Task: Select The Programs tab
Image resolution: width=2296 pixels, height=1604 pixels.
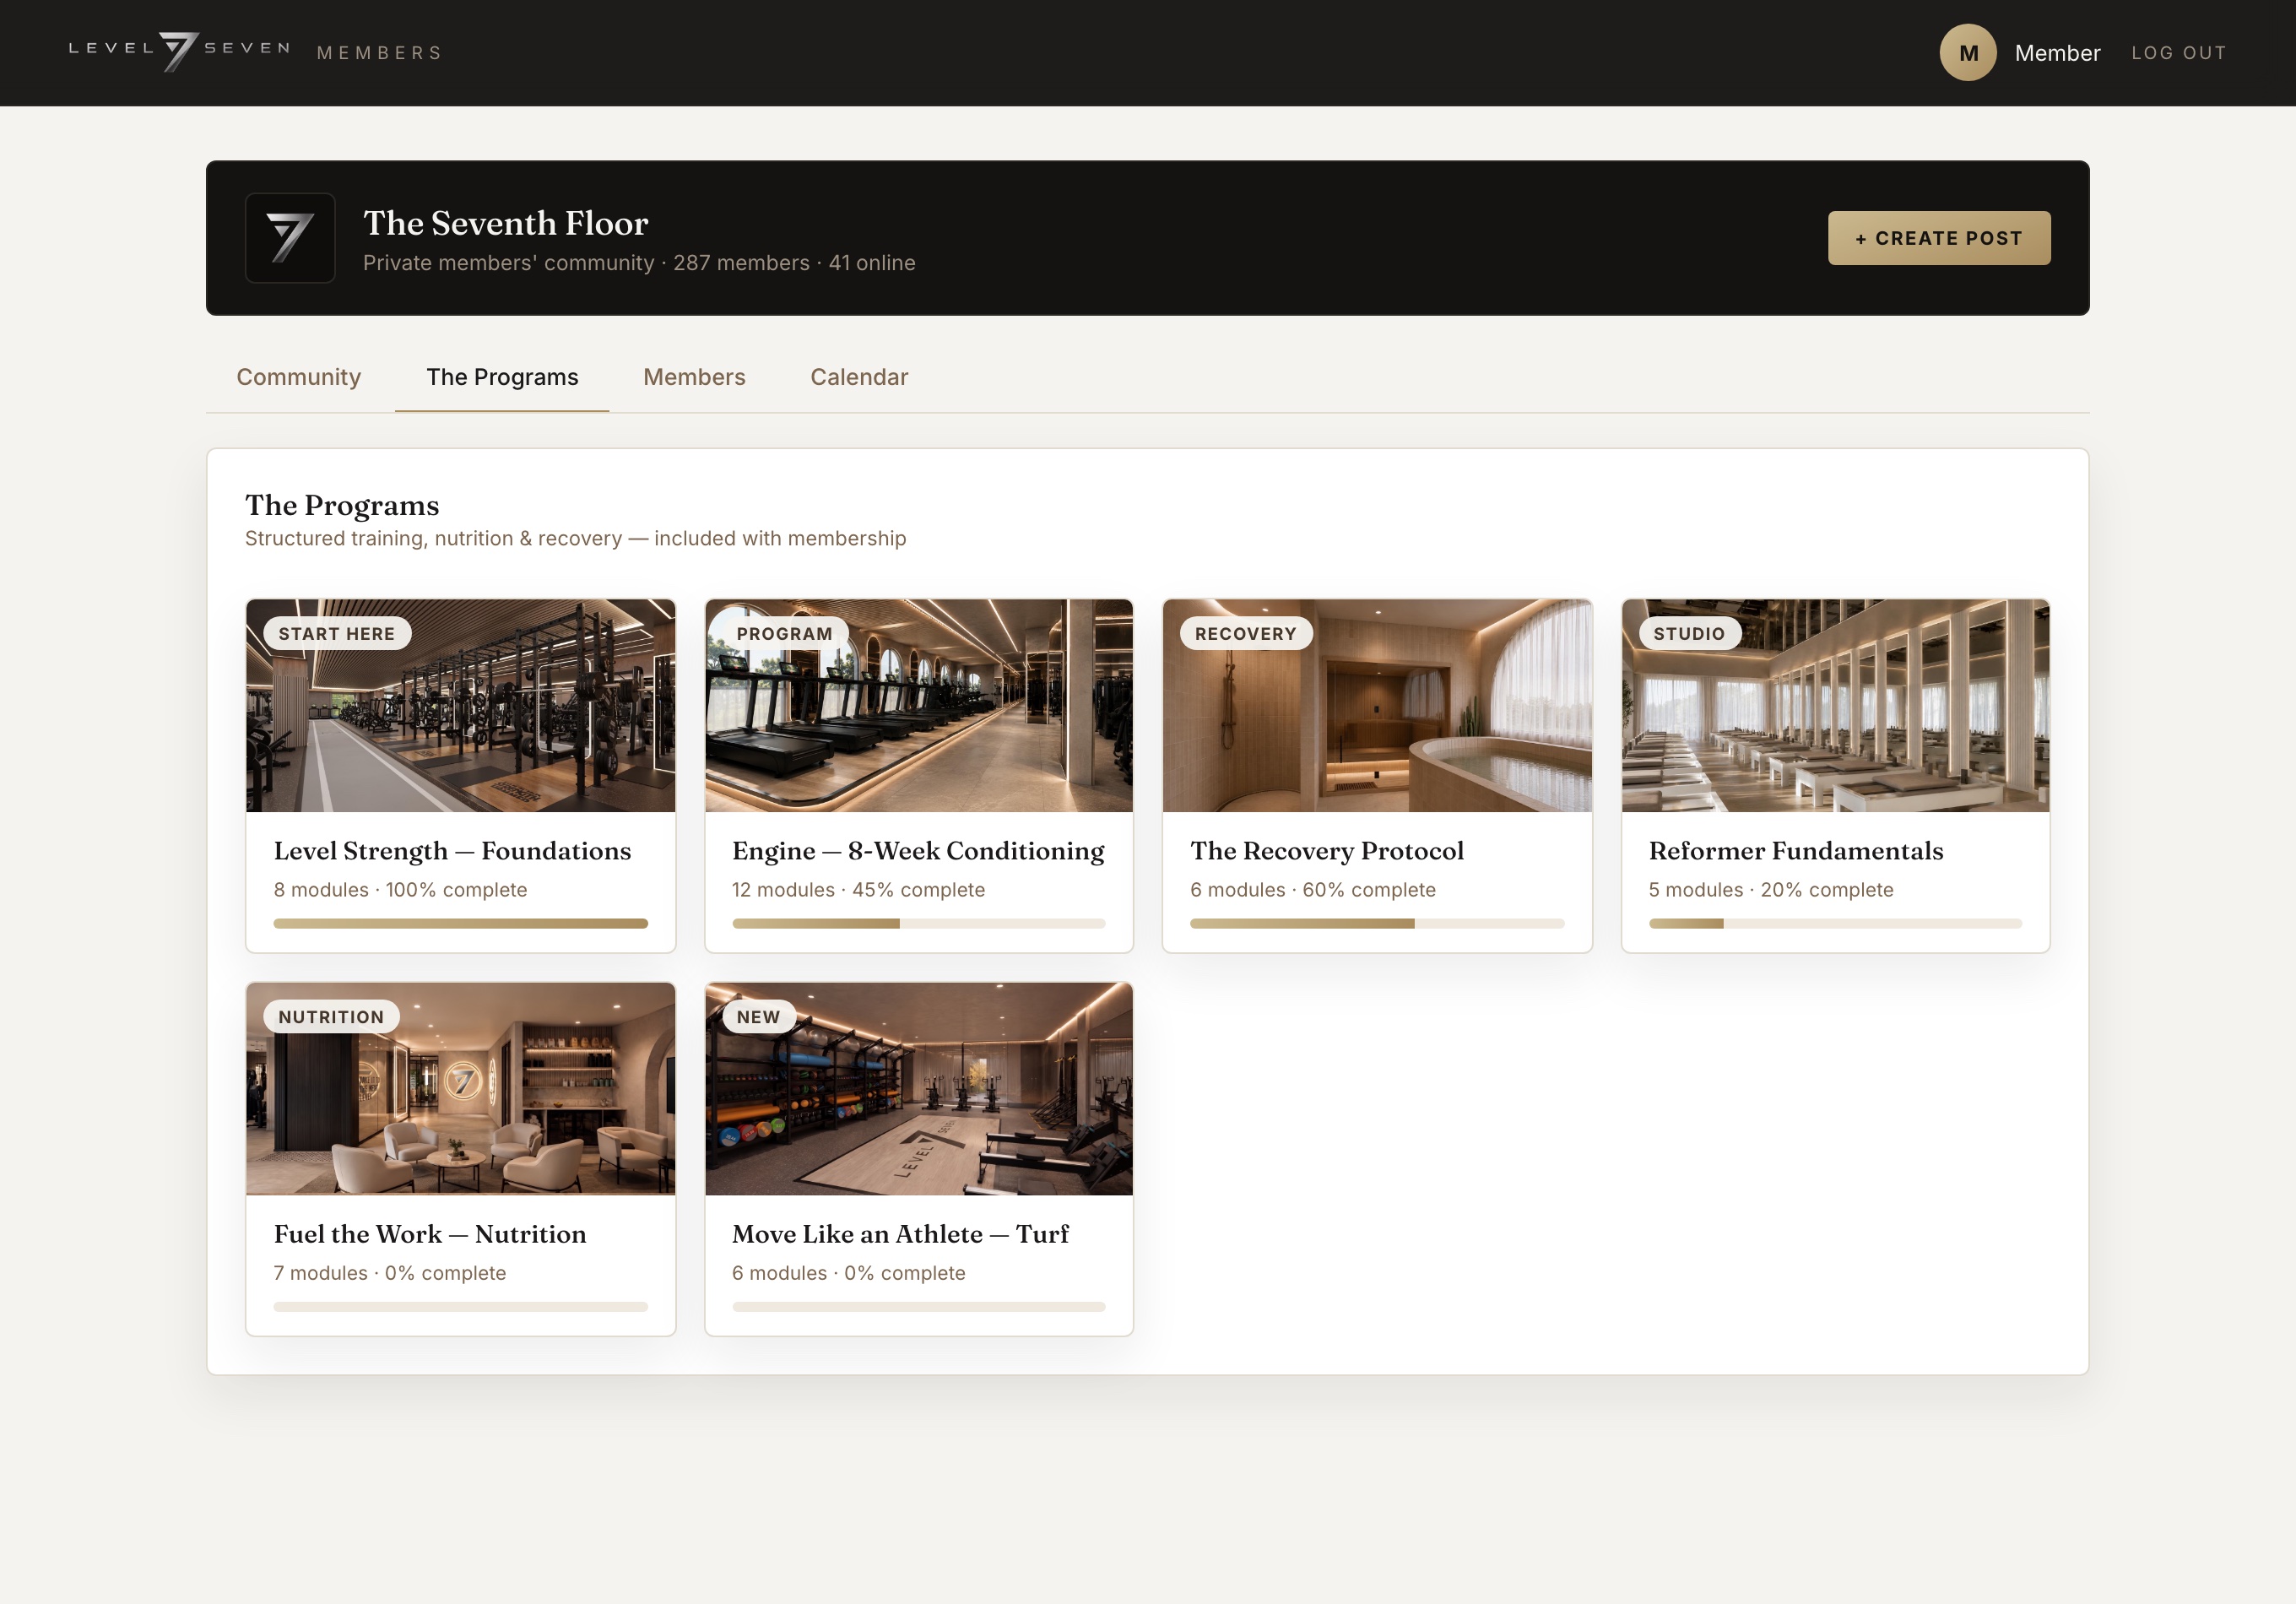Action: click(502, 377)
